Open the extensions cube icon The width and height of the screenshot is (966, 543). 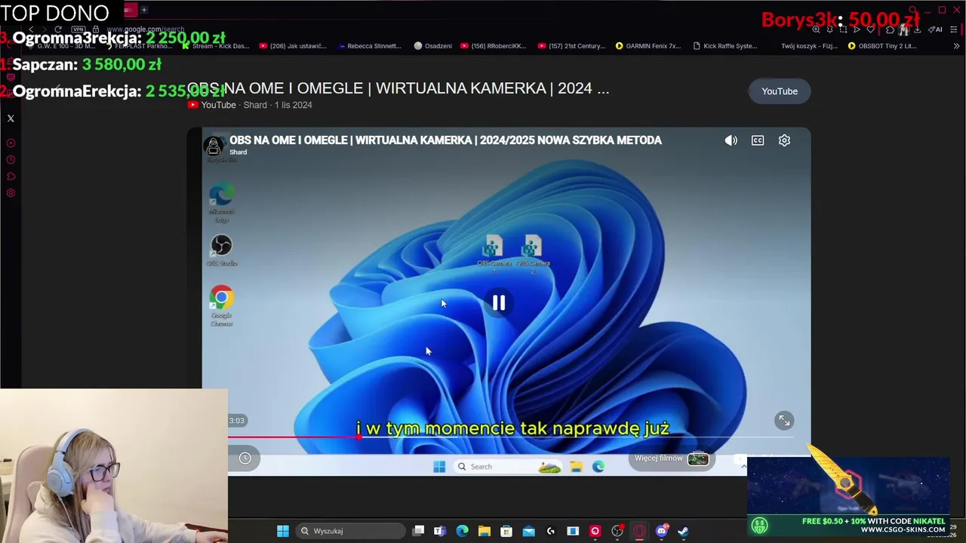click(890, 29)
